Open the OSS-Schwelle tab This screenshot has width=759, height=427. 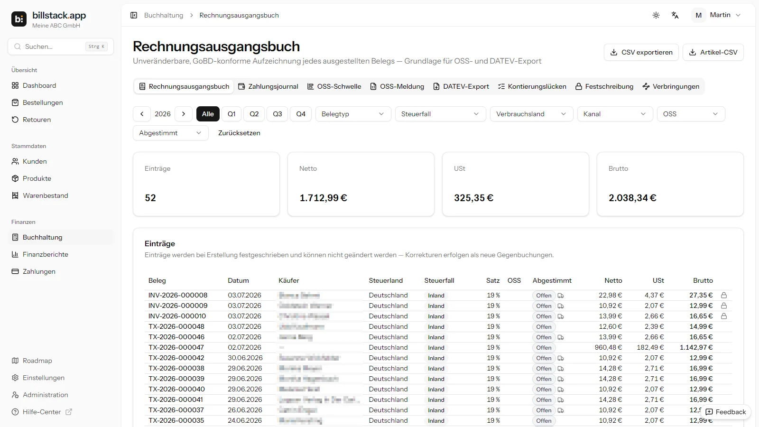pos(334,86)
